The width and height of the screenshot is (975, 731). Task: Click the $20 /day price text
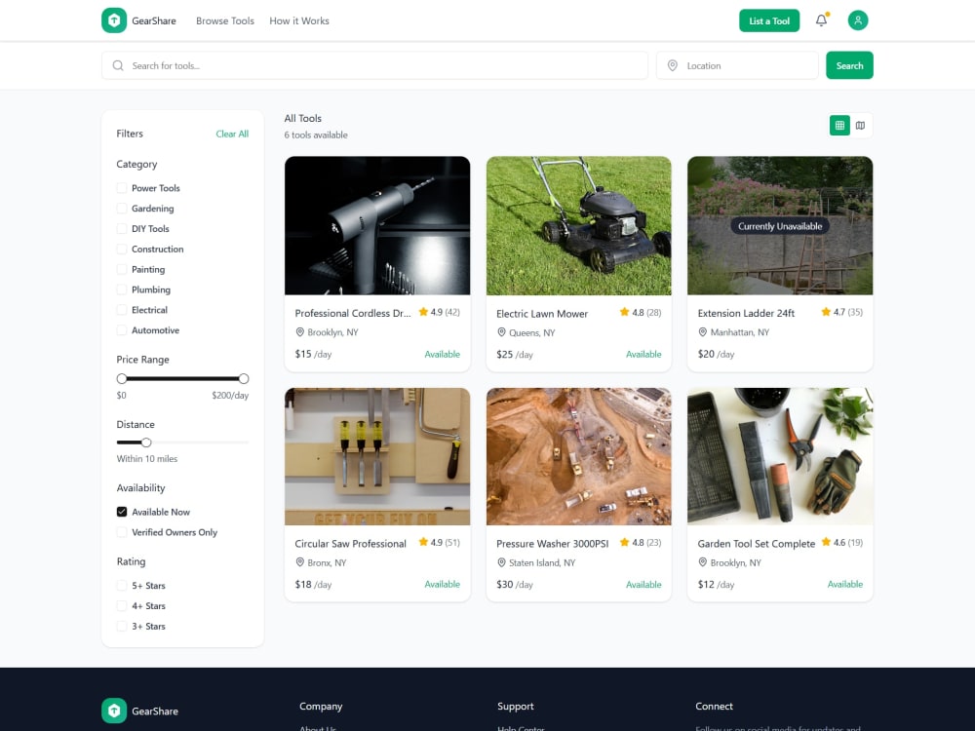(x=716, y=354)
